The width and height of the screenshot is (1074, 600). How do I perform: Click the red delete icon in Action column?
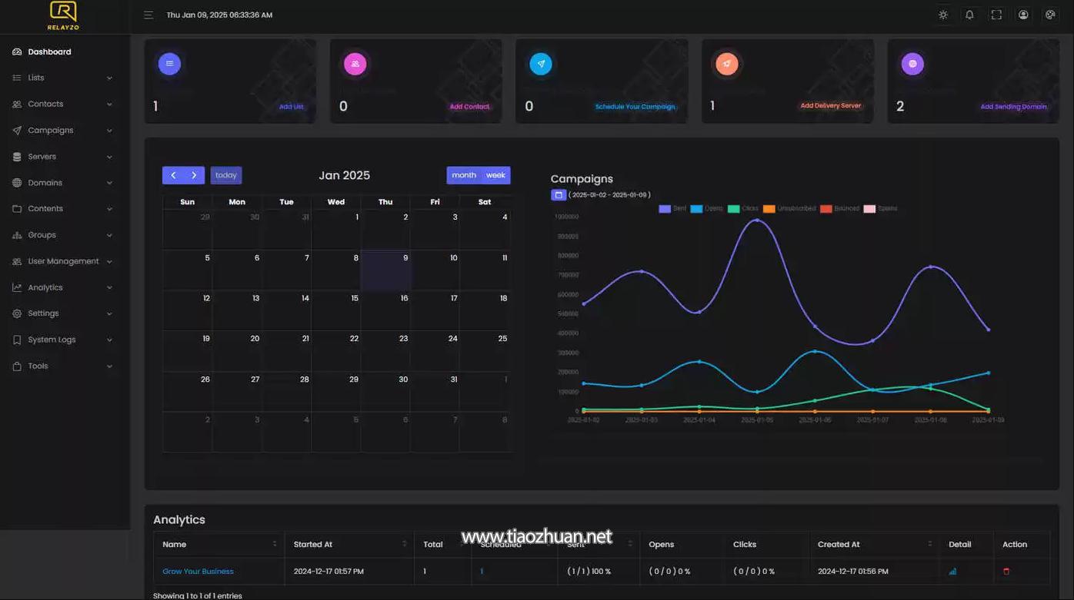point(1006,571)
